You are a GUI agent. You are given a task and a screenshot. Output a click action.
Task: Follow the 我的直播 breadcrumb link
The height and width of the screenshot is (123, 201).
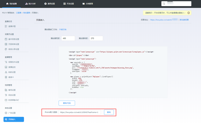(x=26, y=13)
